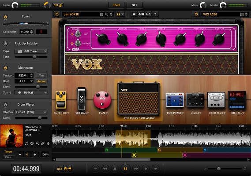Click the GXT link icon button

coord(58,5)
